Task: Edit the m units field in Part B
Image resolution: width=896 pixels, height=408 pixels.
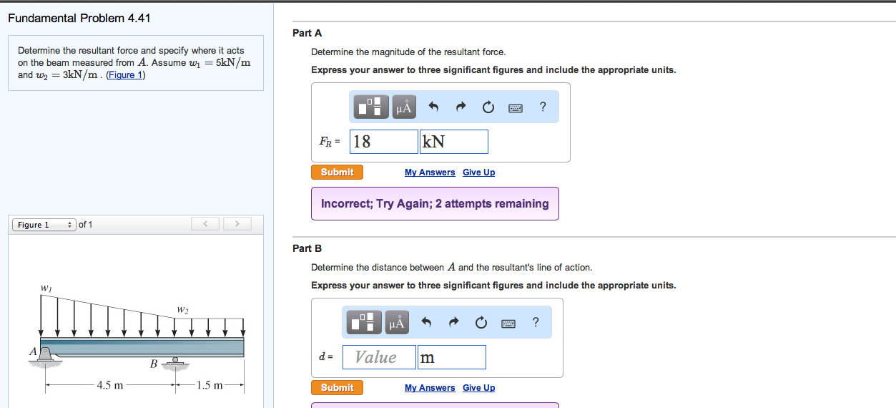Action: pyautogui.click(x=452, y=357)
